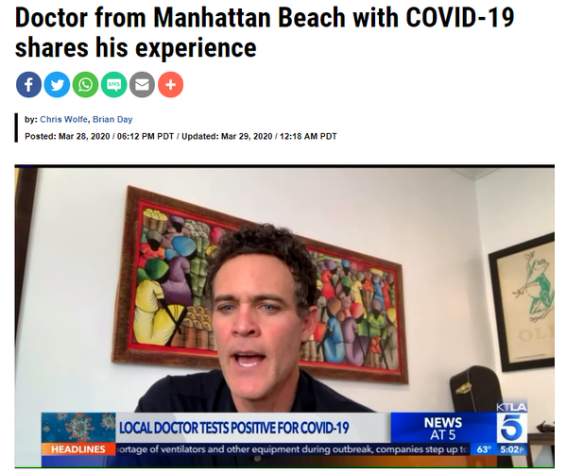
Task: Click the Doctor from Manhattan Beach headline
Action: pyautogui.click(x=265, y=32)
